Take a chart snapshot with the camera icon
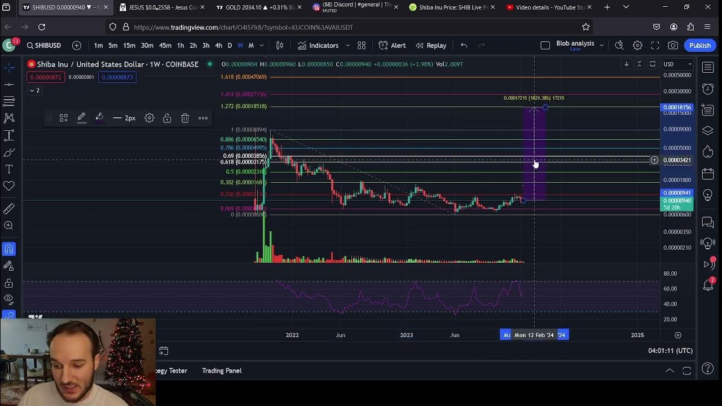This screenshot has width=722, height=406. 673,45
